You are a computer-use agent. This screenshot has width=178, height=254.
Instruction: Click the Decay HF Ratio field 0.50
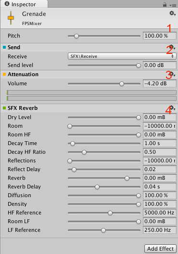(x=160, y=152)
